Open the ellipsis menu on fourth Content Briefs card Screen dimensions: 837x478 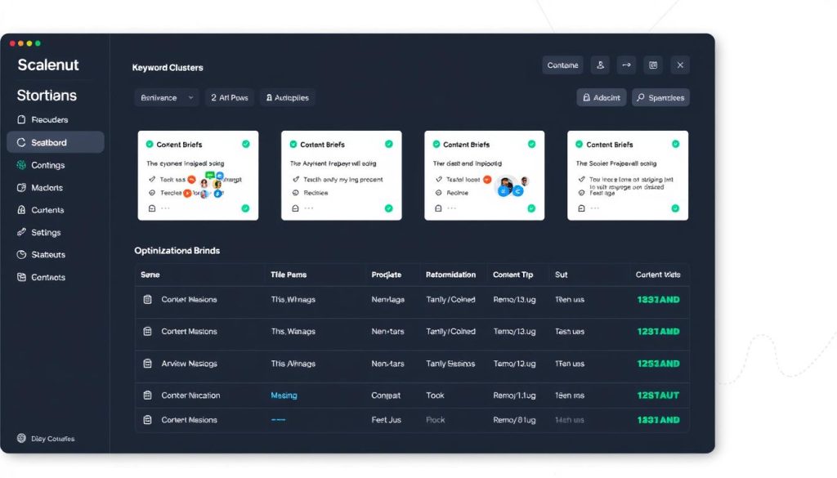pyautogui.click(x=595, y=208)
